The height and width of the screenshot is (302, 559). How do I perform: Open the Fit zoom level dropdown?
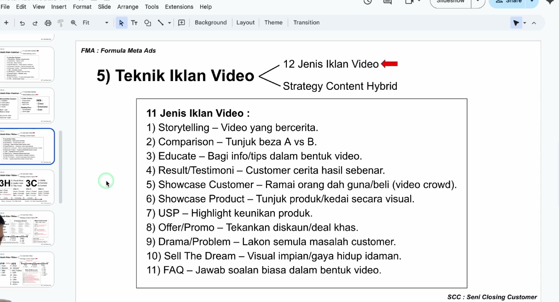pos(96,23)
